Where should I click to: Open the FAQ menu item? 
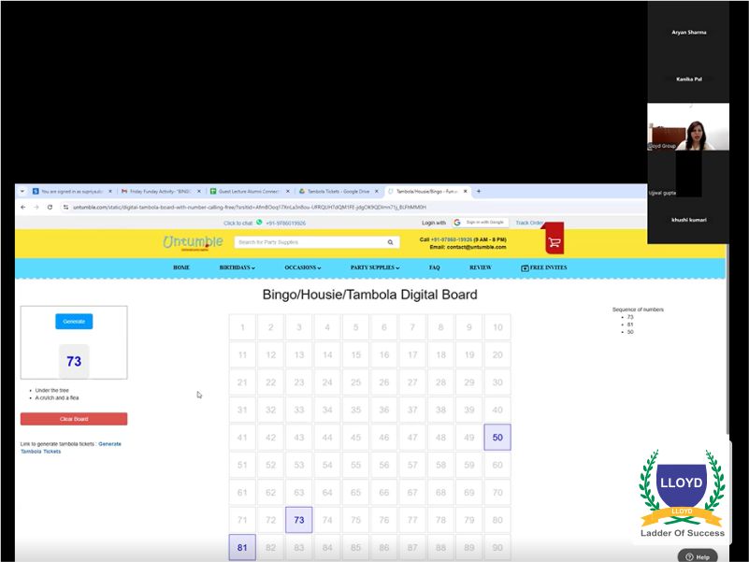pyautogui.click(x=434, y=267)
